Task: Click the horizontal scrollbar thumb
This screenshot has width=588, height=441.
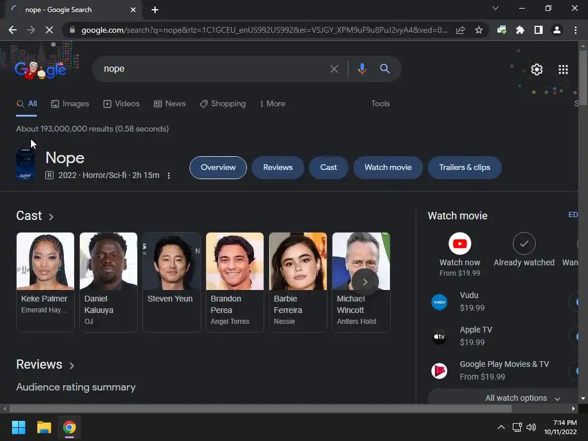Action: pos(260,408)
